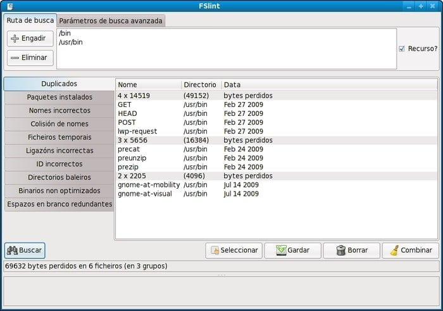Select the 3 x 5656 group row

tap(277, 140)
